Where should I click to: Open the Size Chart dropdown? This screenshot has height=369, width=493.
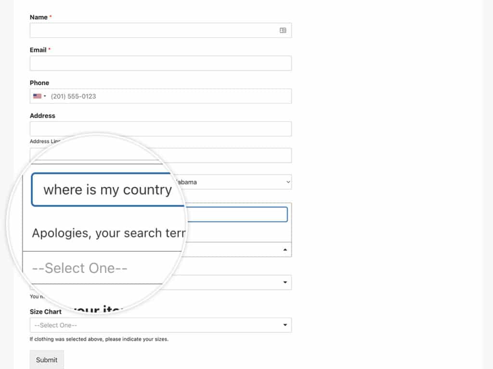tap(161, 325)
